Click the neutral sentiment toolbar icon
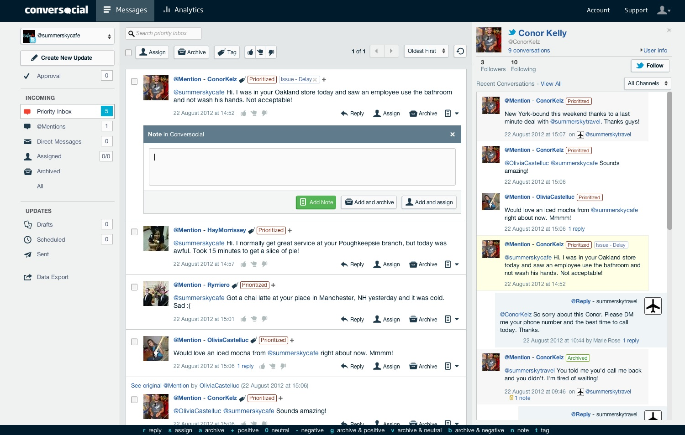The image size is (685, 435). click(260, 52)
